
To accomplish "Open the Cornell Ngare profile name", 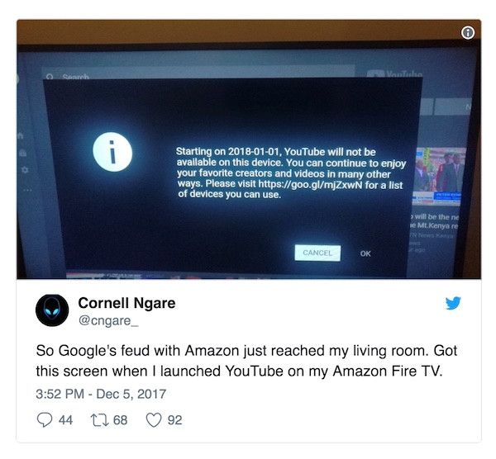I will coord(126,303).
